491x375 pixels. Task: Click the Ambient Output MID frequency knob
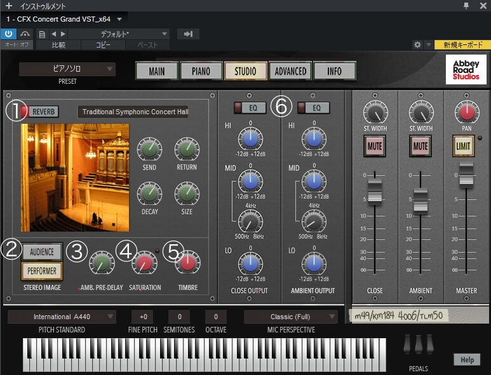tap(314, 221)
